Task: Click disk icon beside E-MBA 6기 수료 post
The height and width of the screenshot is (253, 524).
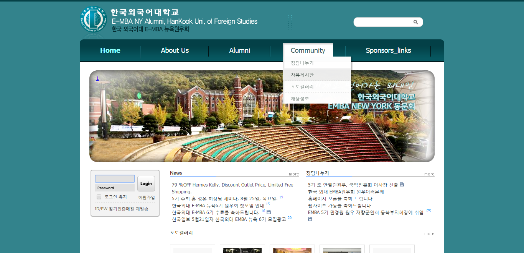Action: coord(269,212)
